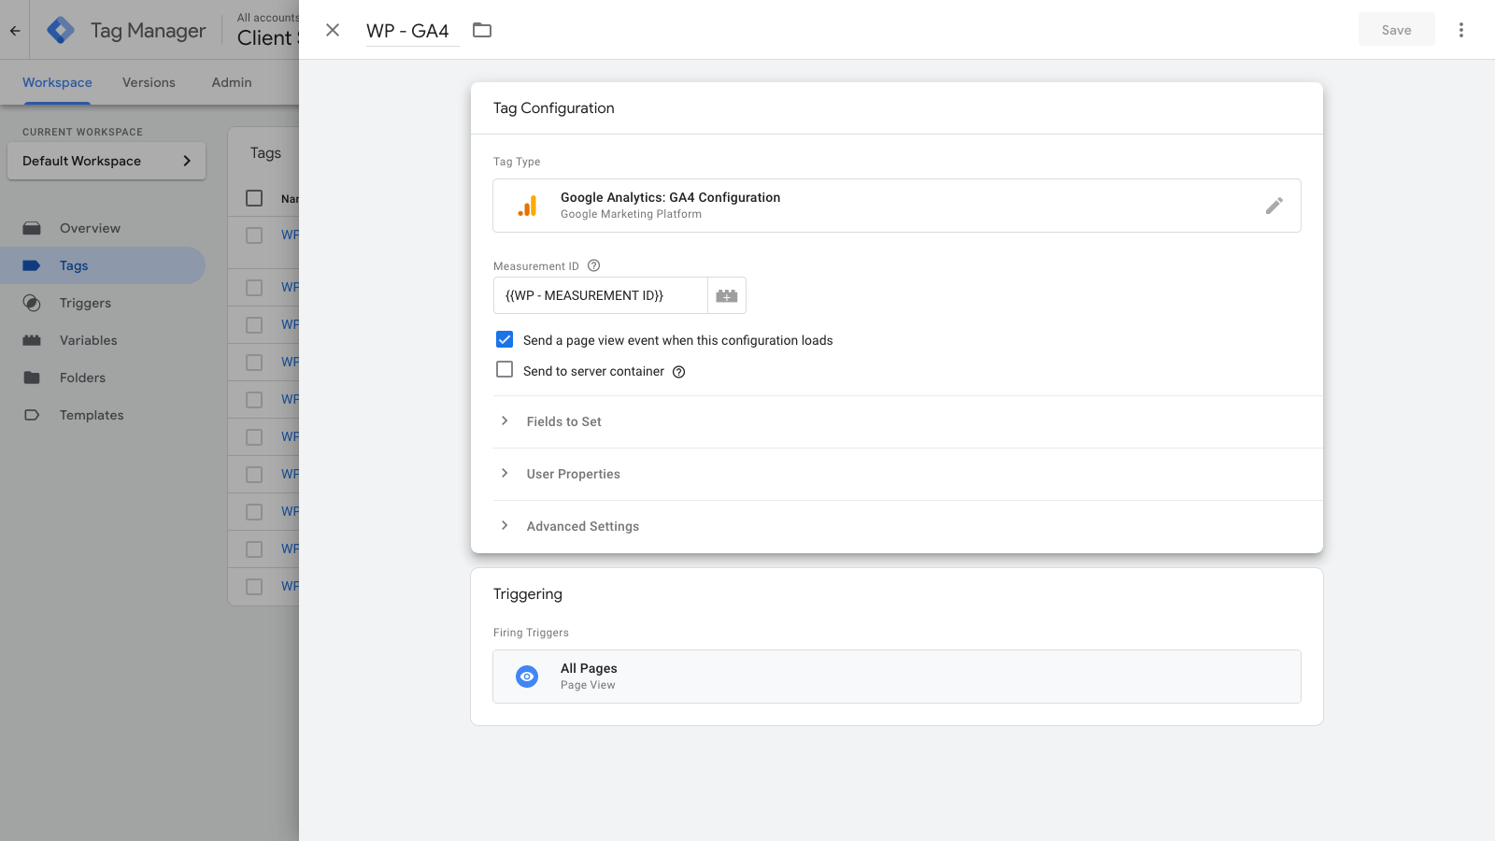
Task: Click the Triggering heading
Action: (528, 594)
